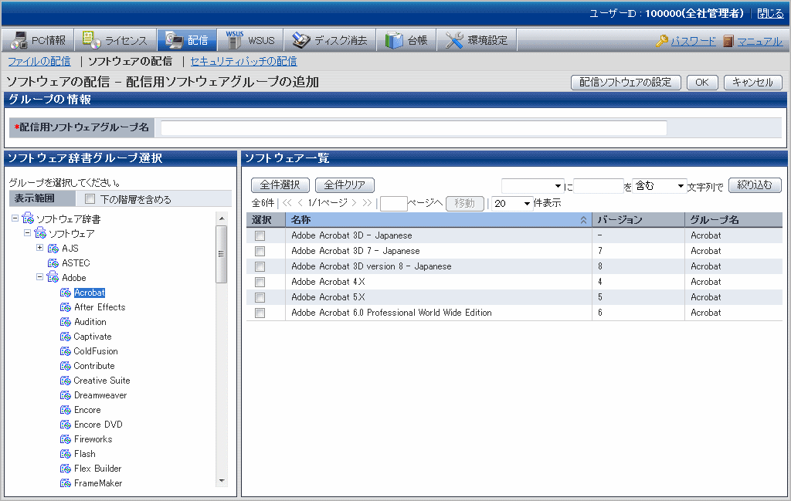Collapse the Adobe tree node
Image resolution: width=791 pixels, height=501 pixels.
click(40, 277)
